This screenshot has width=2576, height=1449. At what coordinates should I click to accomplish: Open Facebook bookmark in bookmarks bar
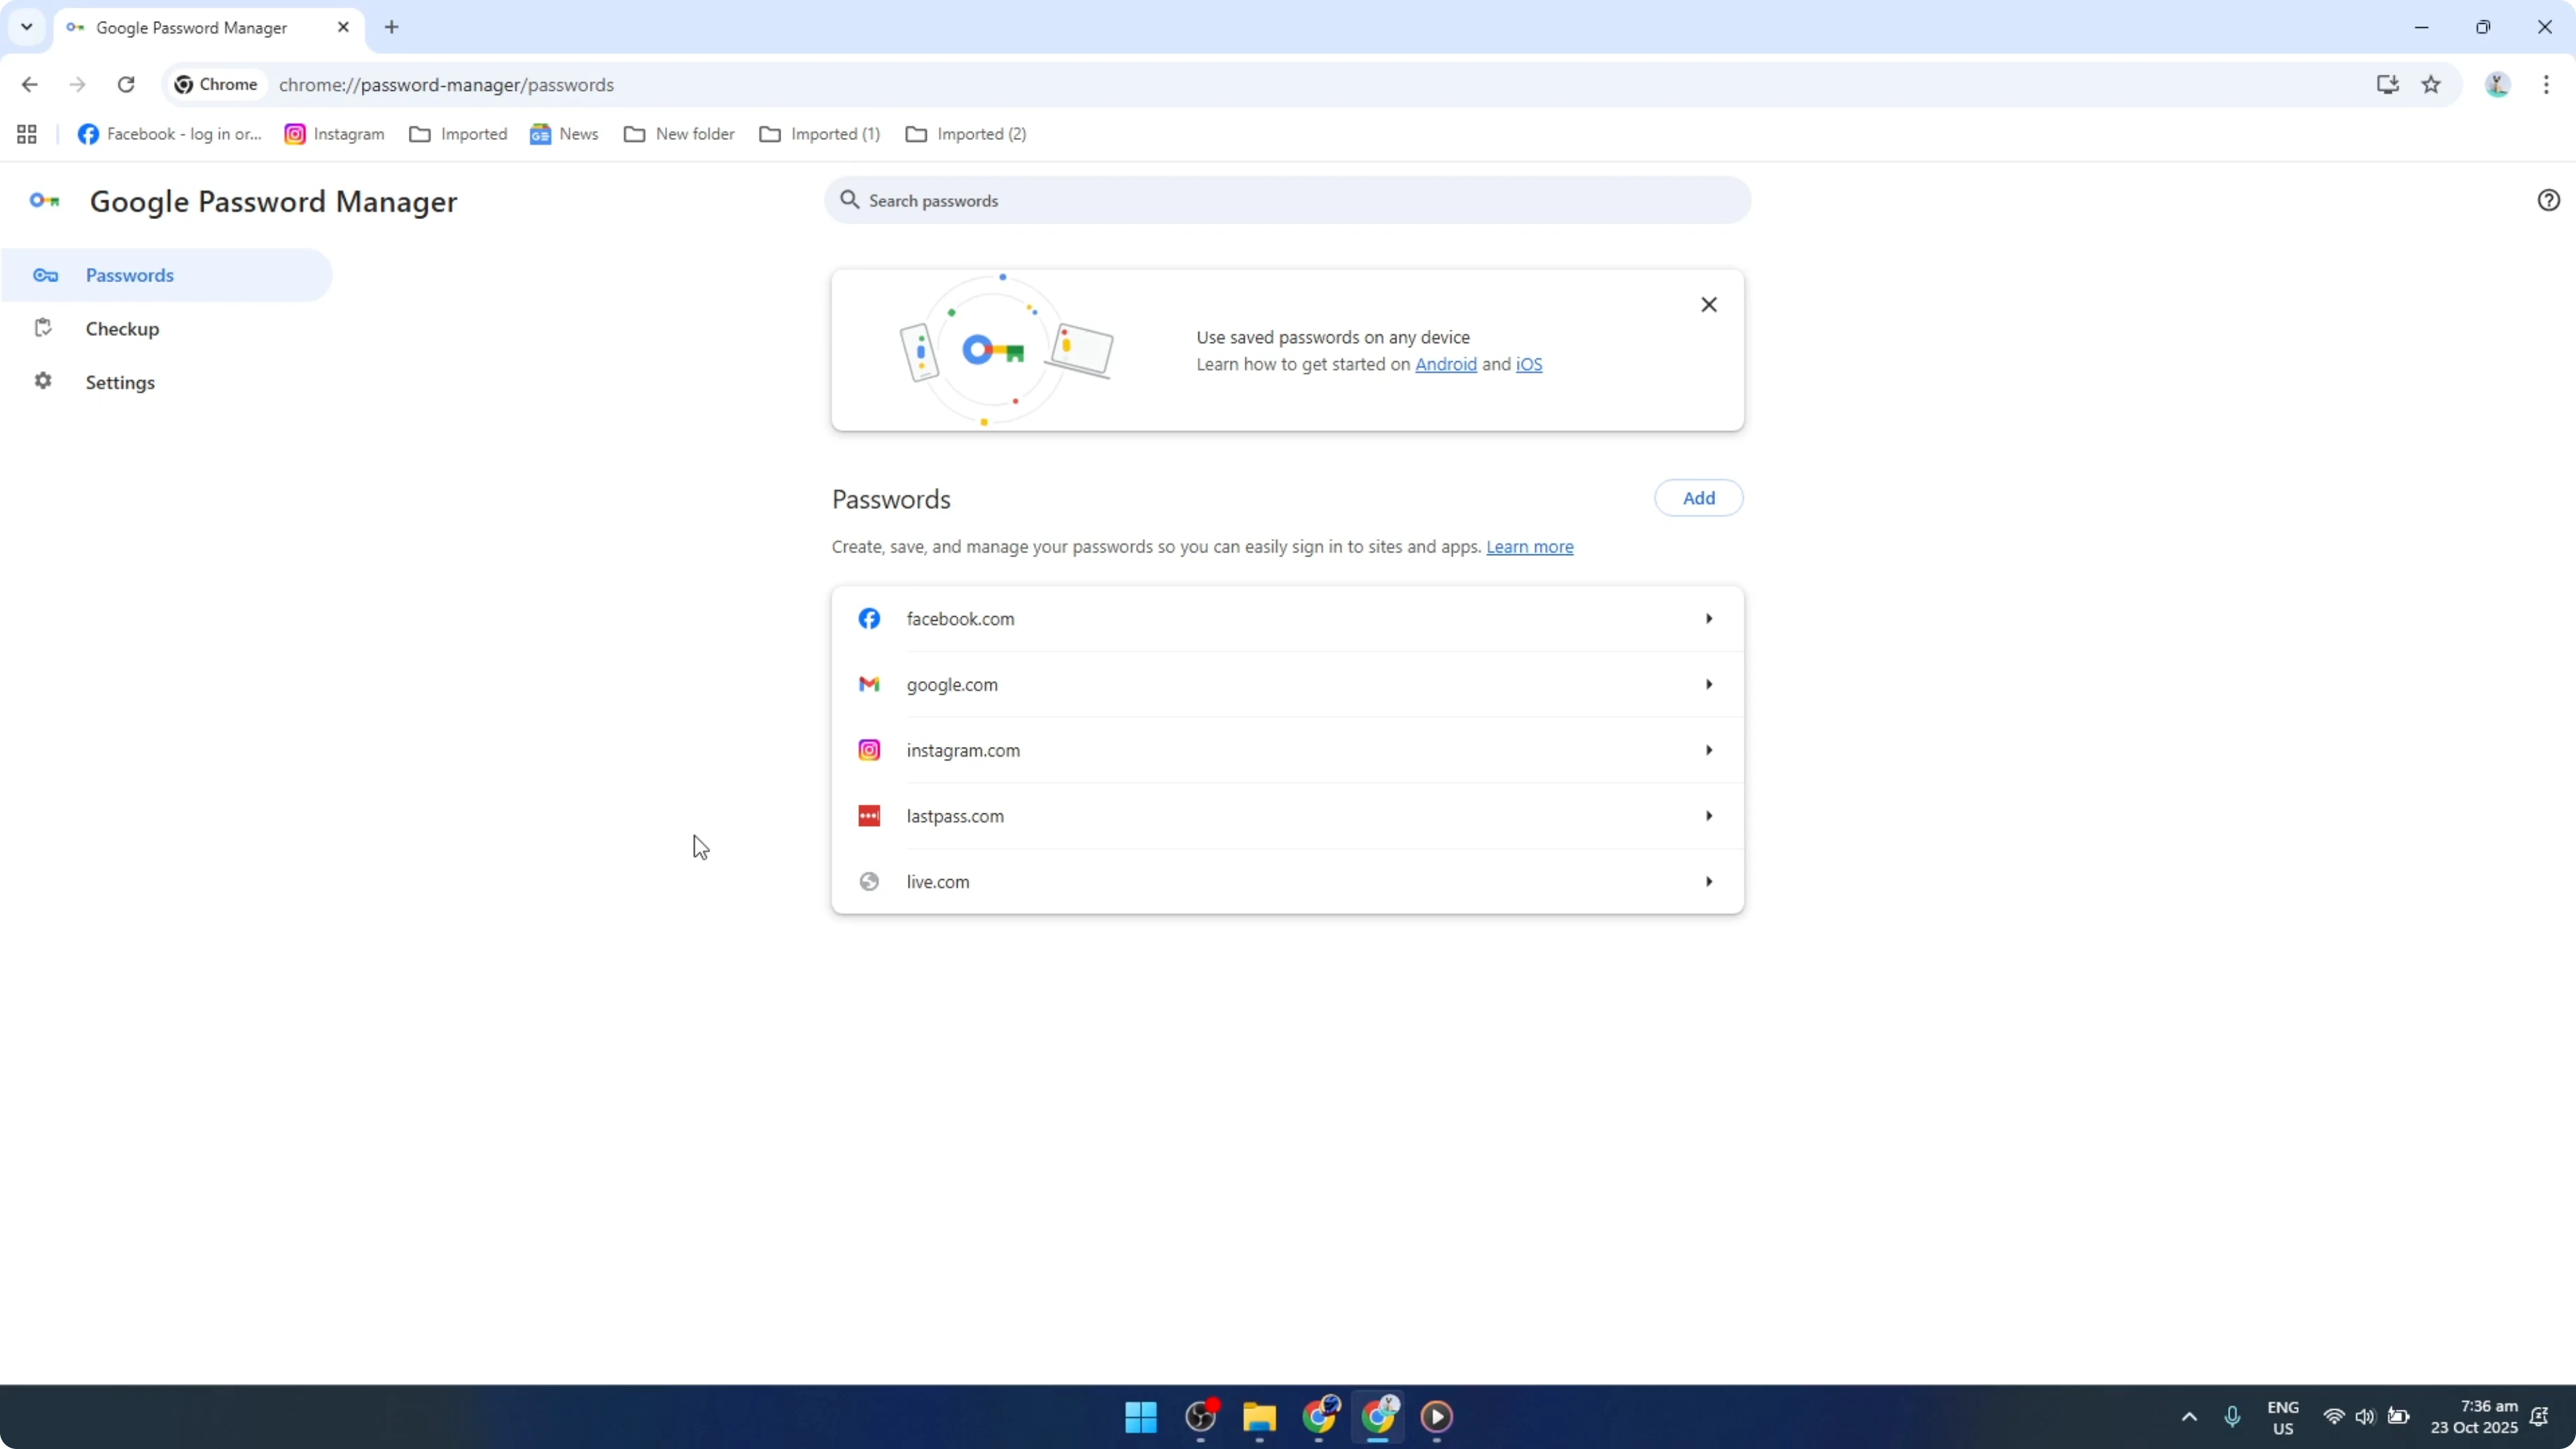tap(170, 134)
